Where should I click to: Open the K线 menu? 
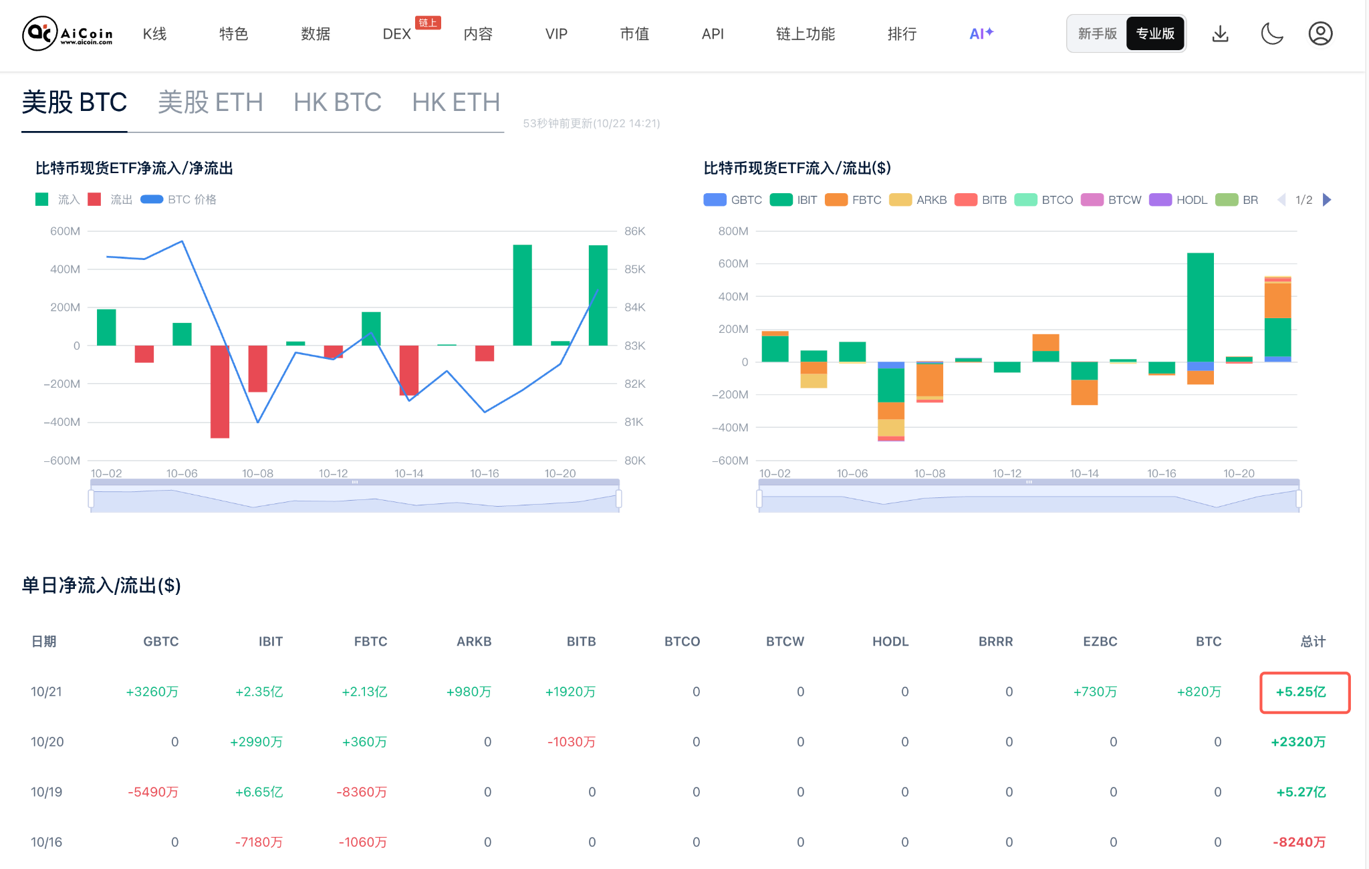click(154, 33)
